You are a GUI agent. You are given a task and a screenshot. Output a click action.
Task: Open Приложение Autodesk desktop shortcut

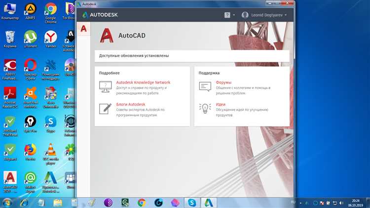(x=50, y=182)
